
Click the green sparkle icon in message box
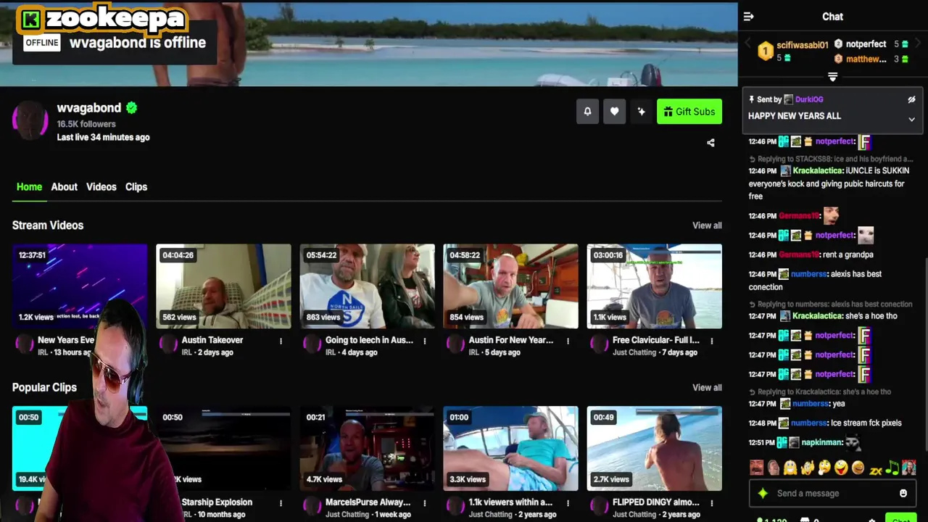click(x=763, y=493)
